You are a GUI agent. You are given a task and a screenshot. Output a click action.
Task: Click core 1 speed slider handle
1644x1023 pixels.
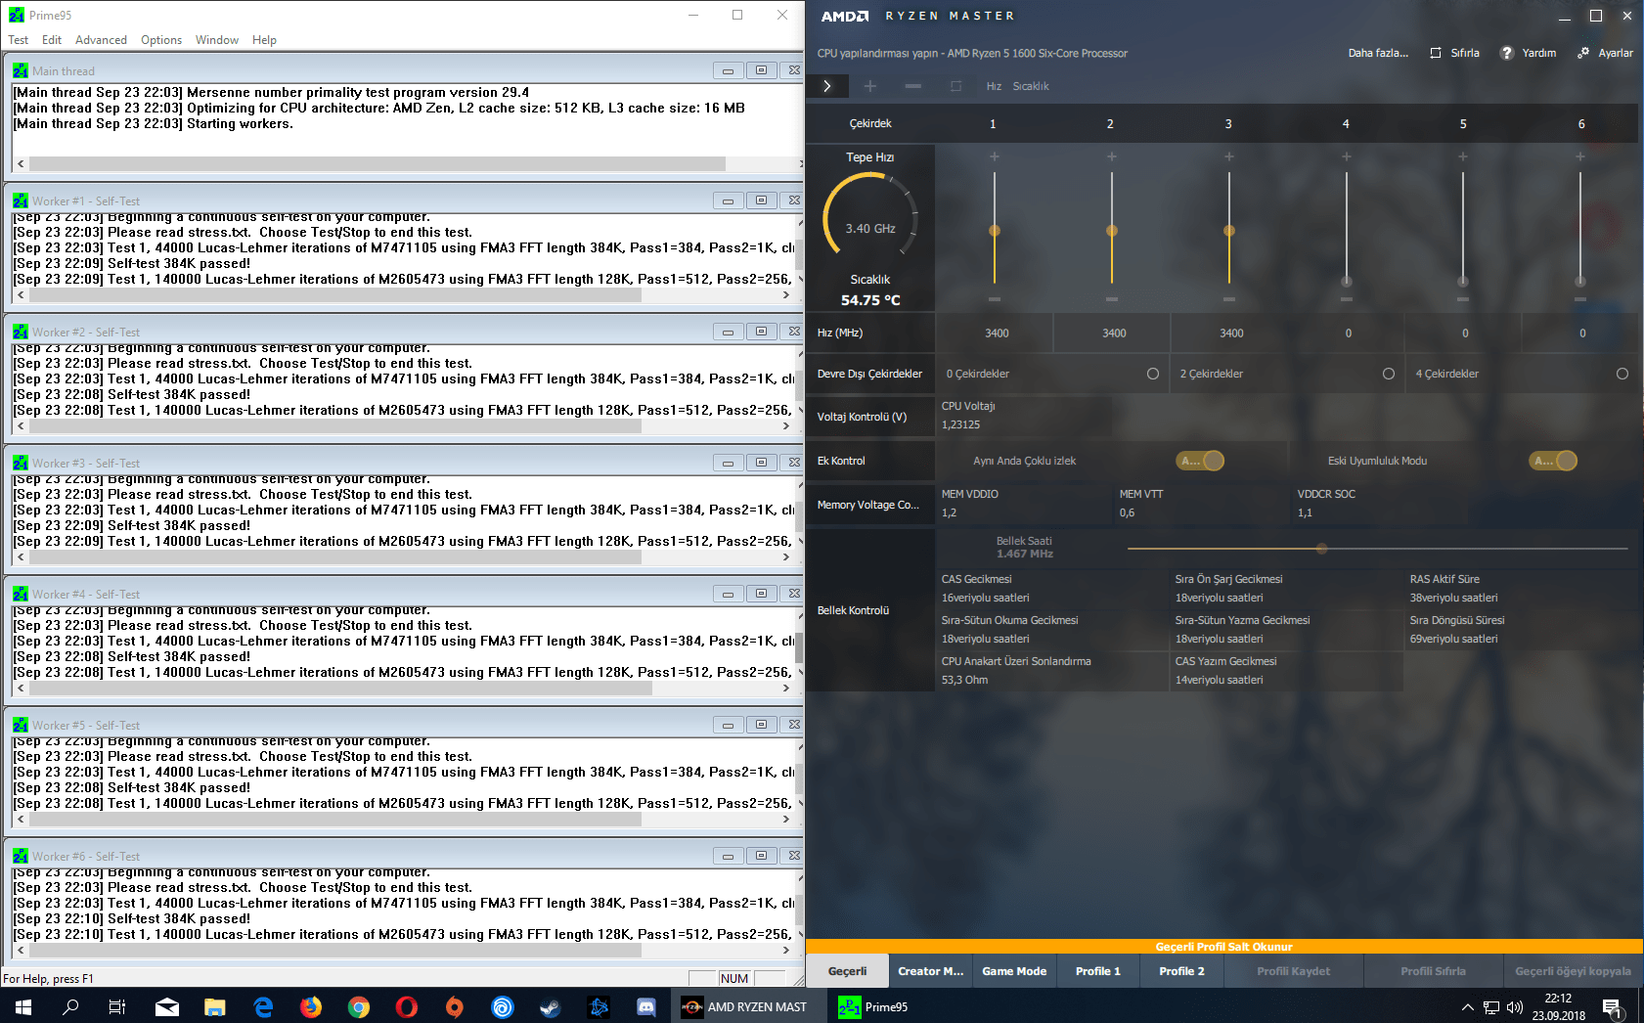click(995, 231)
